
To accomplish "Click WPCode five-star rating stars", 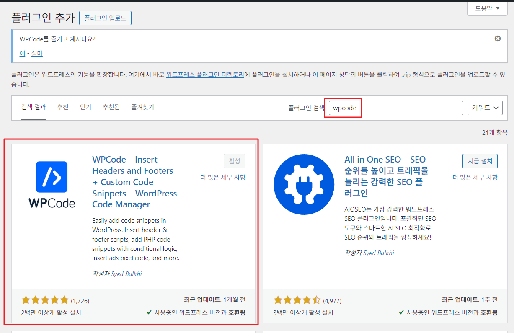I will pos(45,300).
